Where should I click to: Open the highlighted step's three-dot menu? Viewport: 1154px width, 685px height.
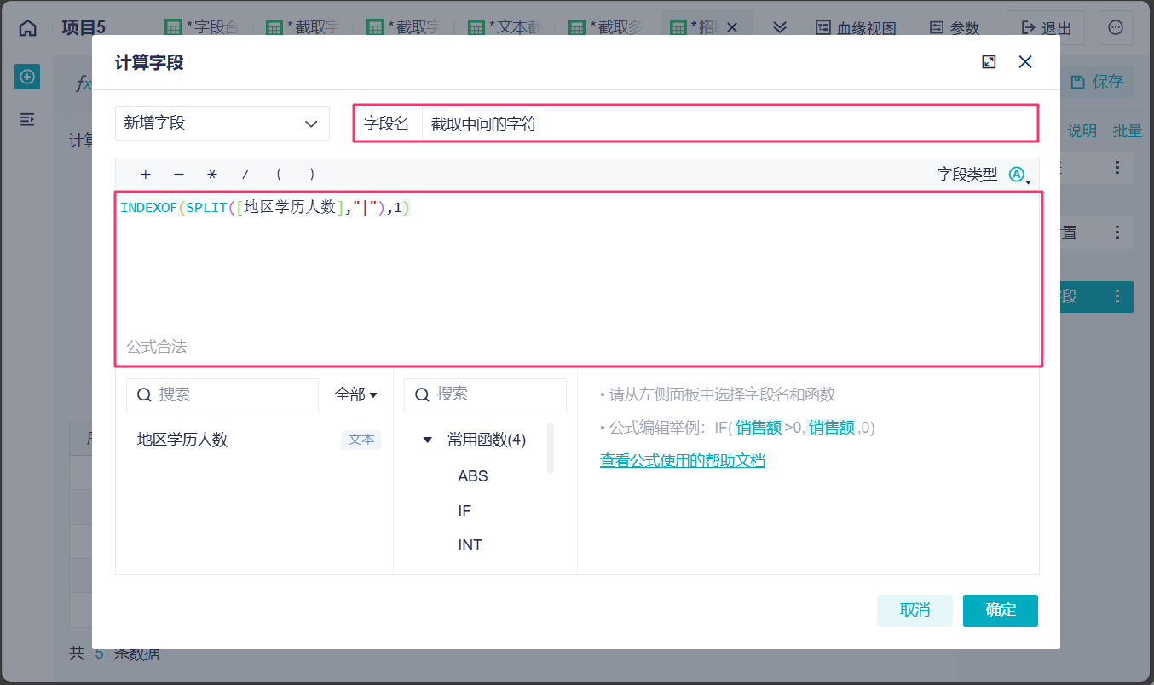[1118, 296]
